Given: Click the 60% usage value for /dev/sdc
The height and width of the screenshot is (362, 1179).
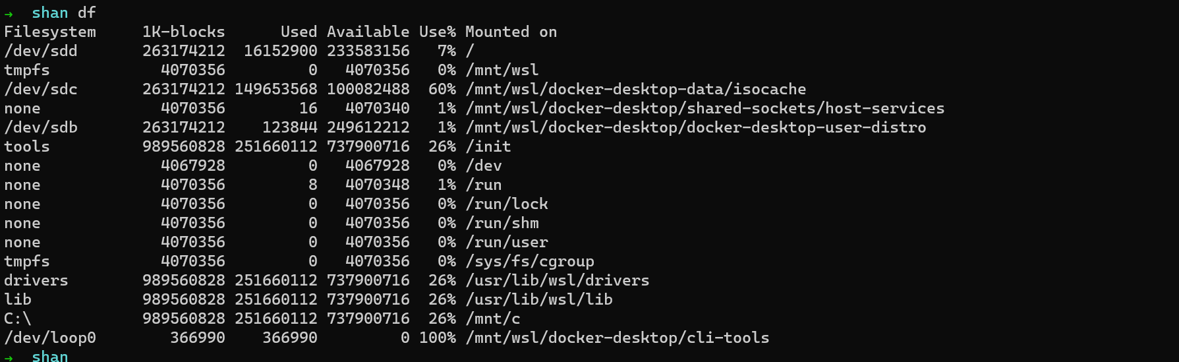Looking at the screenshot, I should coord(442,89).
